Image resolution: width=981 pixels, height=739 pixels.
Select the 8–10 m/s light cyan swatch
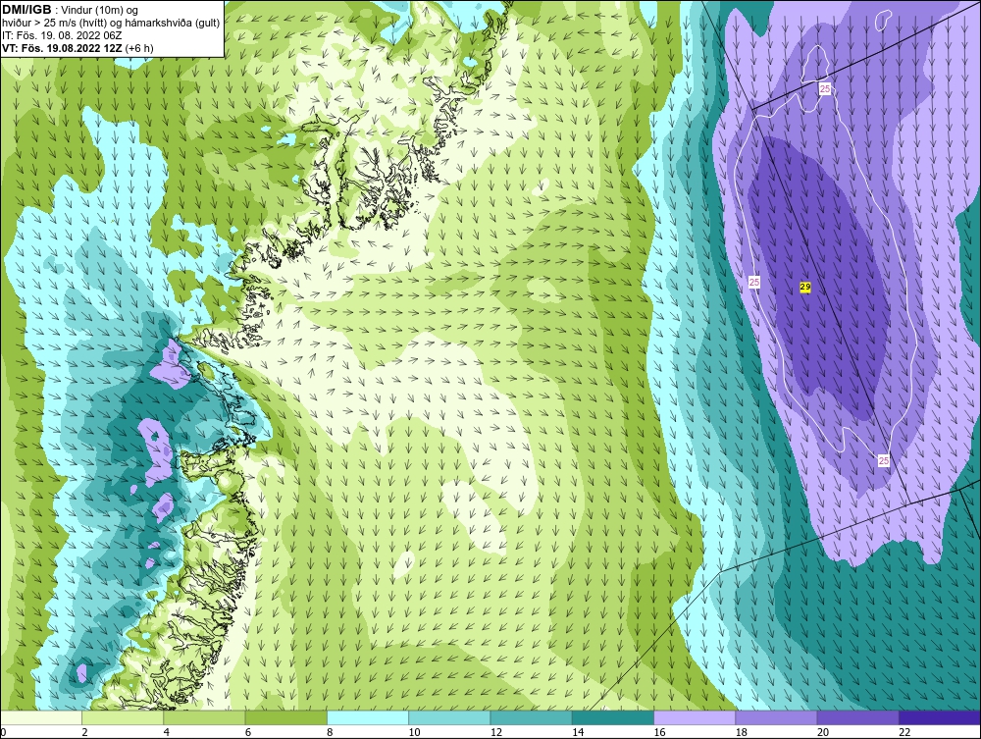pyautogui.click(x=368, y=717)
